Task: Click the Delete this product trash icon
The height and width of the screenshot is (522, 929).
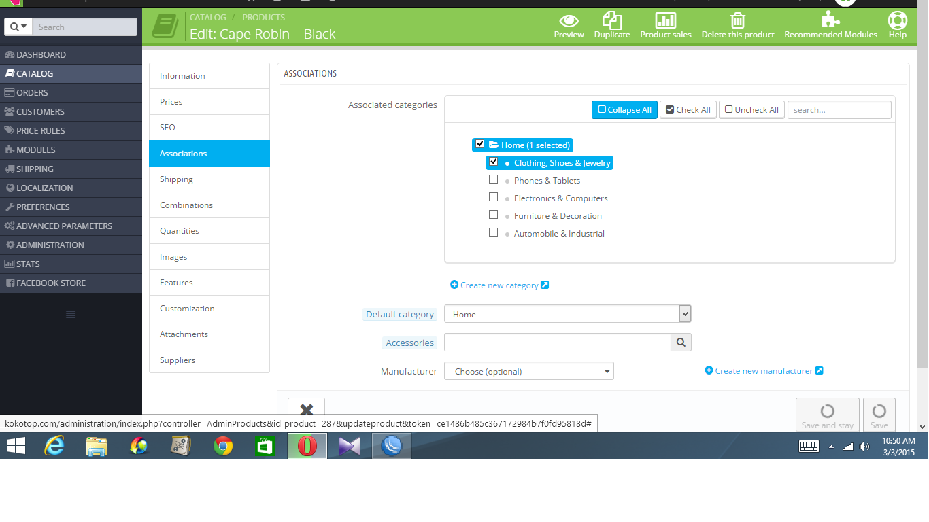Action: pyautogui.click(x=738, y=27)
